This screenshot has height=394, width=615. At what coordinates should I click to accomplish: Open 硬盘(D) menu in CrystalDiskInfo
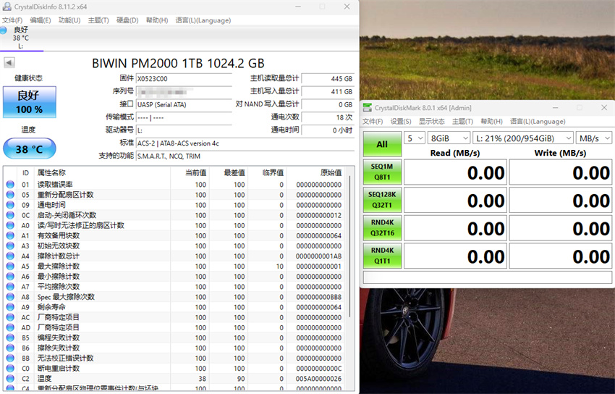[127, 20]
